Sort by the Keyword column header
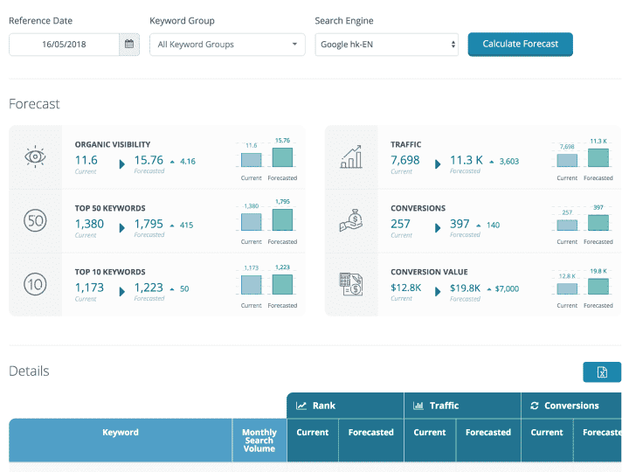Viewport: 629px width, 472px height. click(121, 433)
